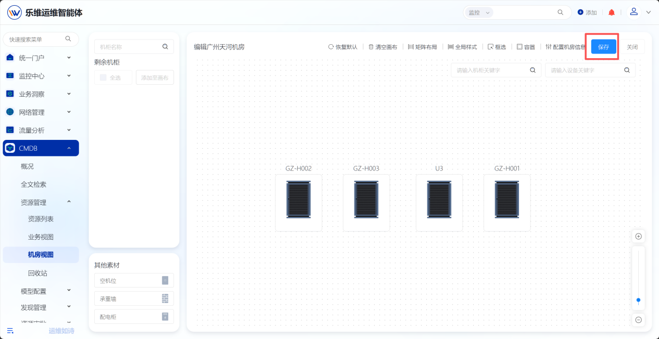
Task: Click the 添加 button in the top bar
Action: coord(587,12)
